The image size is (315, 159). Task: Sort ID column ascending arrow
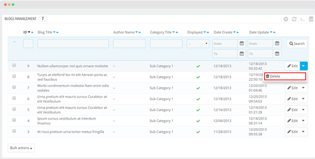click(x=32, y=32)
